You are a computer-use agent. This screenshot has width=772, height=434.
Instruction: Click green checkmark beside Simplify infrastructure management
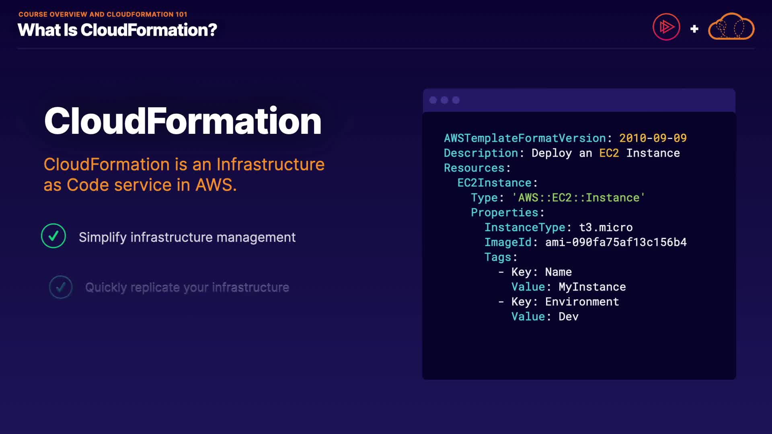53,236
